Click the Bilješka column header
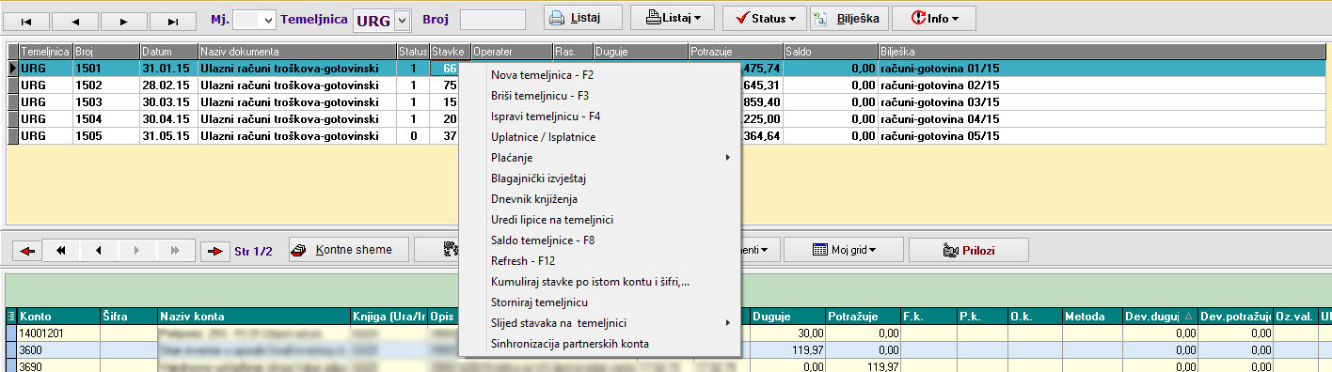Image resolution: width=1332 pixels, height=372 pixels. (1102, 51)
